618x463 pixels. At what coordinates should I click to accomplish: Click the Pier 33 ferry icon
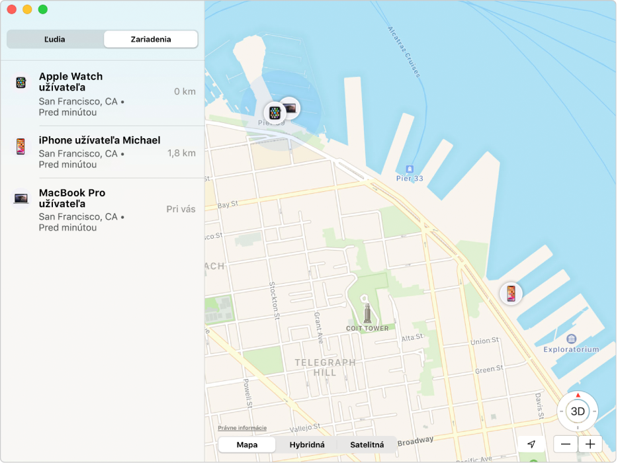[x=410, y=169]
